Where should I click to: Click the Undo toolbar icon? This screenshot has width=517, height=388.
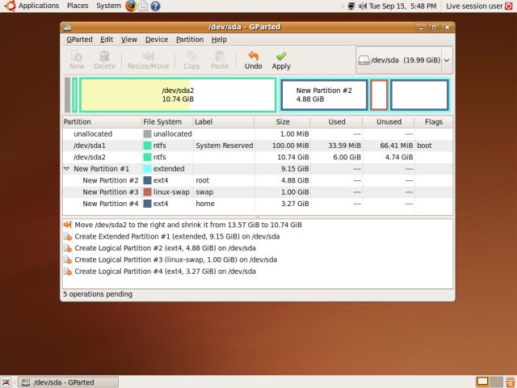[x=253, y=57]
